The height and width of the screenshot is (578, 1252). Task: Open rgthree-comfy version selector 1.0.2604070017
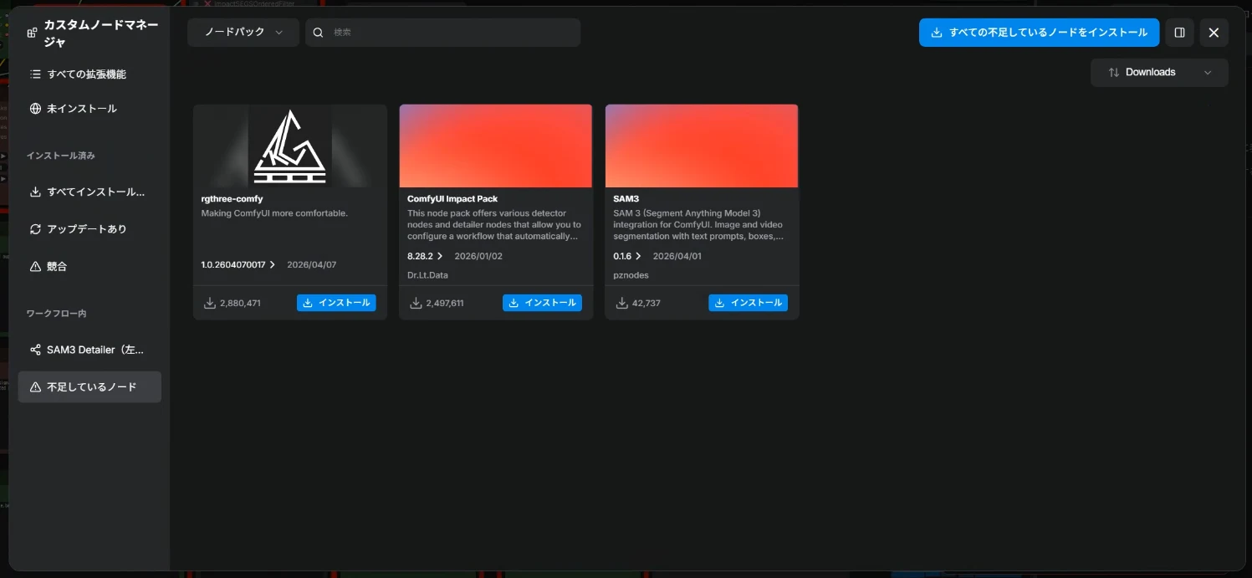238,264
